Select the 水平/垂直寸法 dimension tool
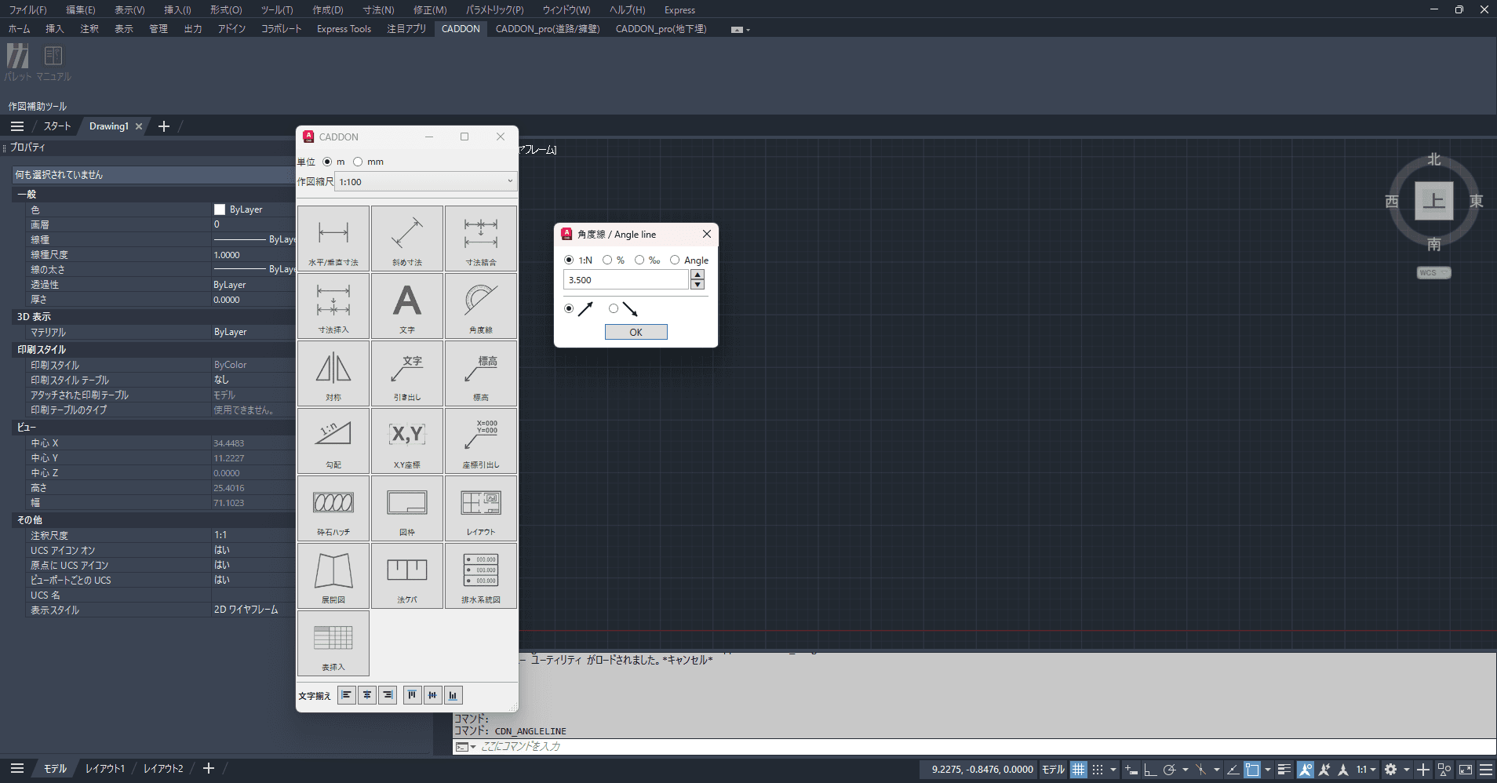This screenshot has width=1497, height=783. [333, 238]
